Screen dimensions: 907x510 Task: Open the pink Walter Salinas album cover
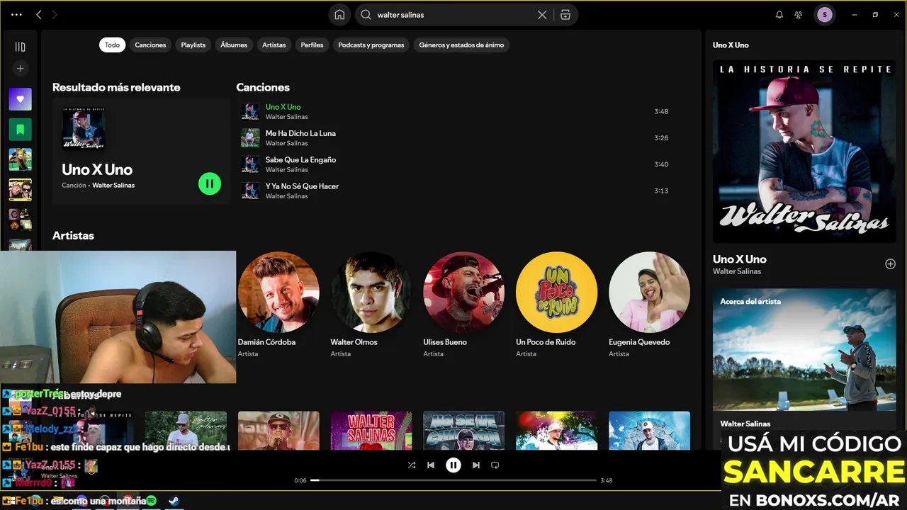click(x=371, y=431)
